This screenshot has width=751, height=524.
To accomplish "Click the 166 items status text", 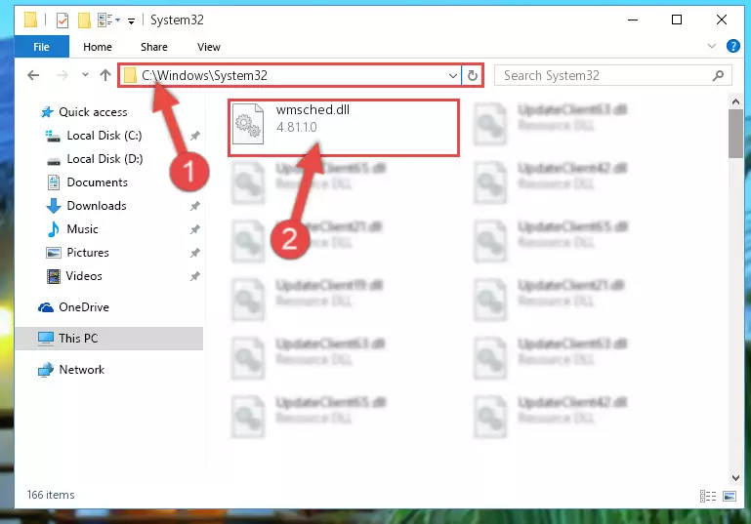I will coord(51,495).
